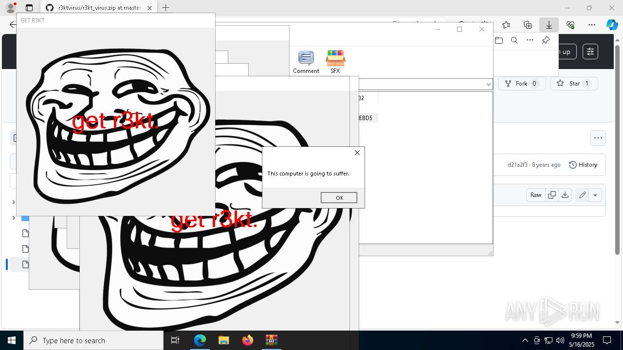Screen dimensions: 623x350
Task: Open Edge favorites list icon
Action: (506, 25)
